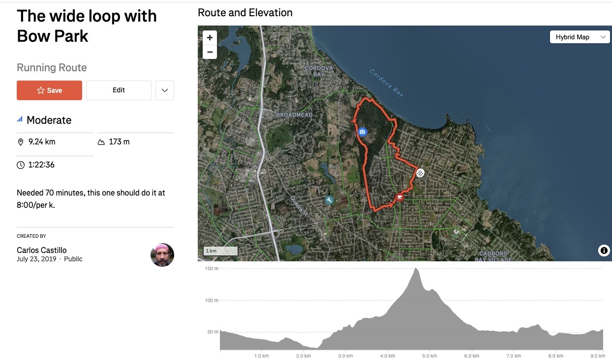The image size is (612, 363).
Task: Click the red coffee cup marker
Action: point(399,197)
